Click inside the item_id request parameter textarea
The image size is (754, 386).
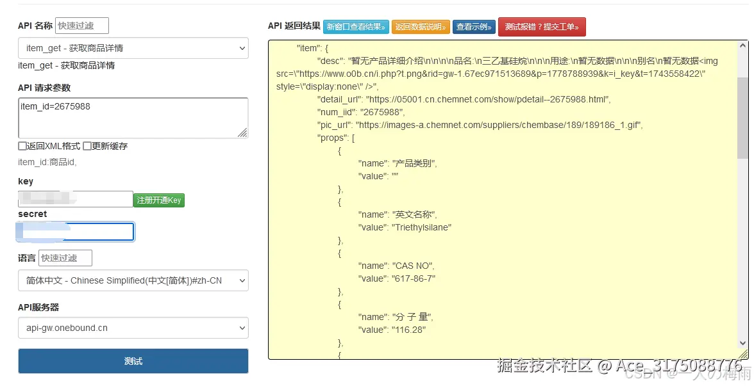pos(133,117)
